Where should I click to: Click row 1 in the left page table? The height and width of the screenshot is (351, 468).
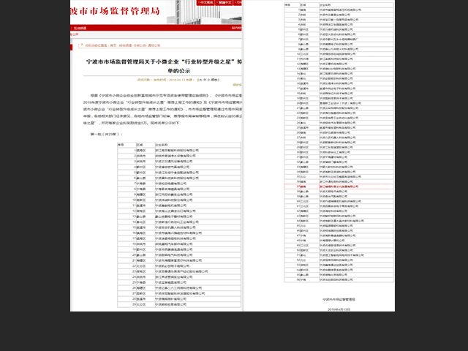[x=179, y=151]
